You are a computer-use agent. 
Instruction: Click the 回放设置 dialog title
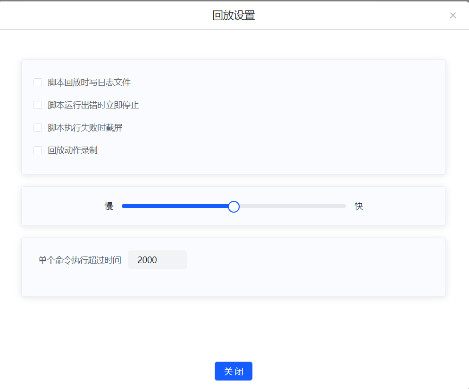pyautogui.click(x=234, y=16)
